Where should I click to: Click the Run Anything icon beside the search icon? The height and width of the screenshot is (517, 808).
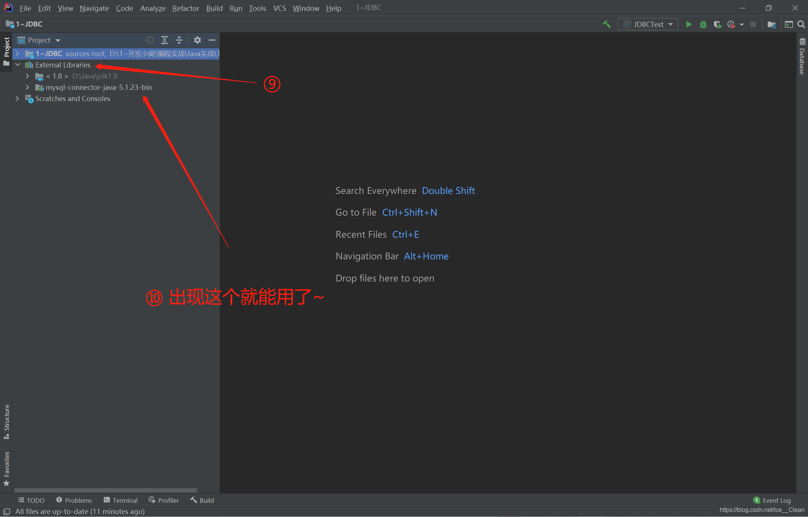(x=789, y=24)
